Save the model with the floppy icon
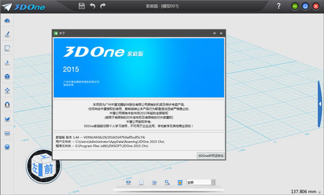The image size is (324, 195). pos(82,6)
